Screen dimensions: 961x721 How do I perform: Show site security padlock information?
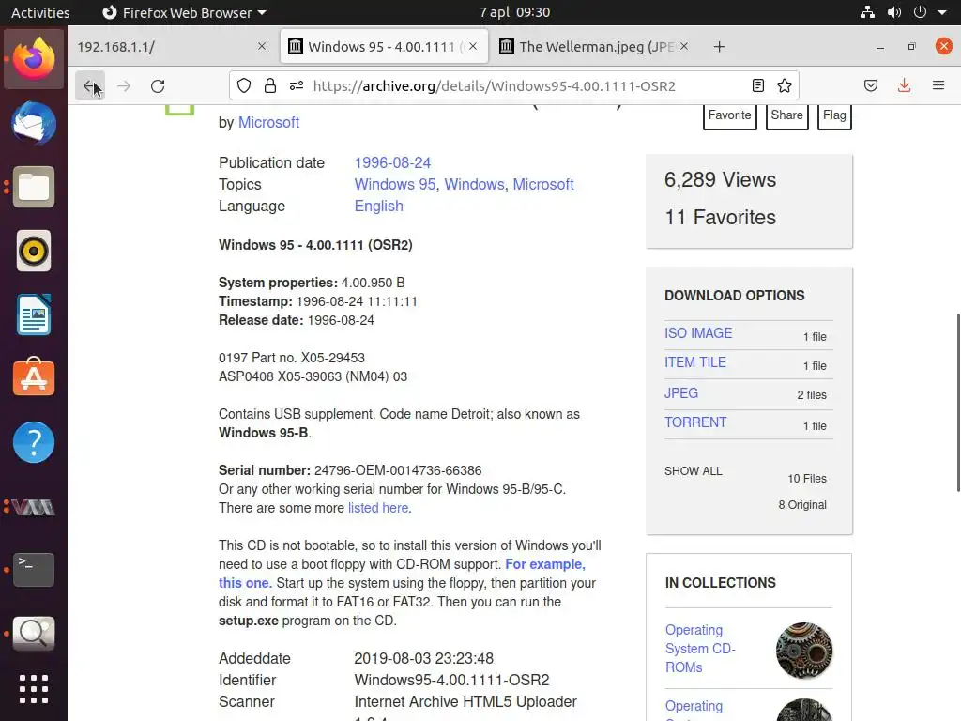point(269,85)
